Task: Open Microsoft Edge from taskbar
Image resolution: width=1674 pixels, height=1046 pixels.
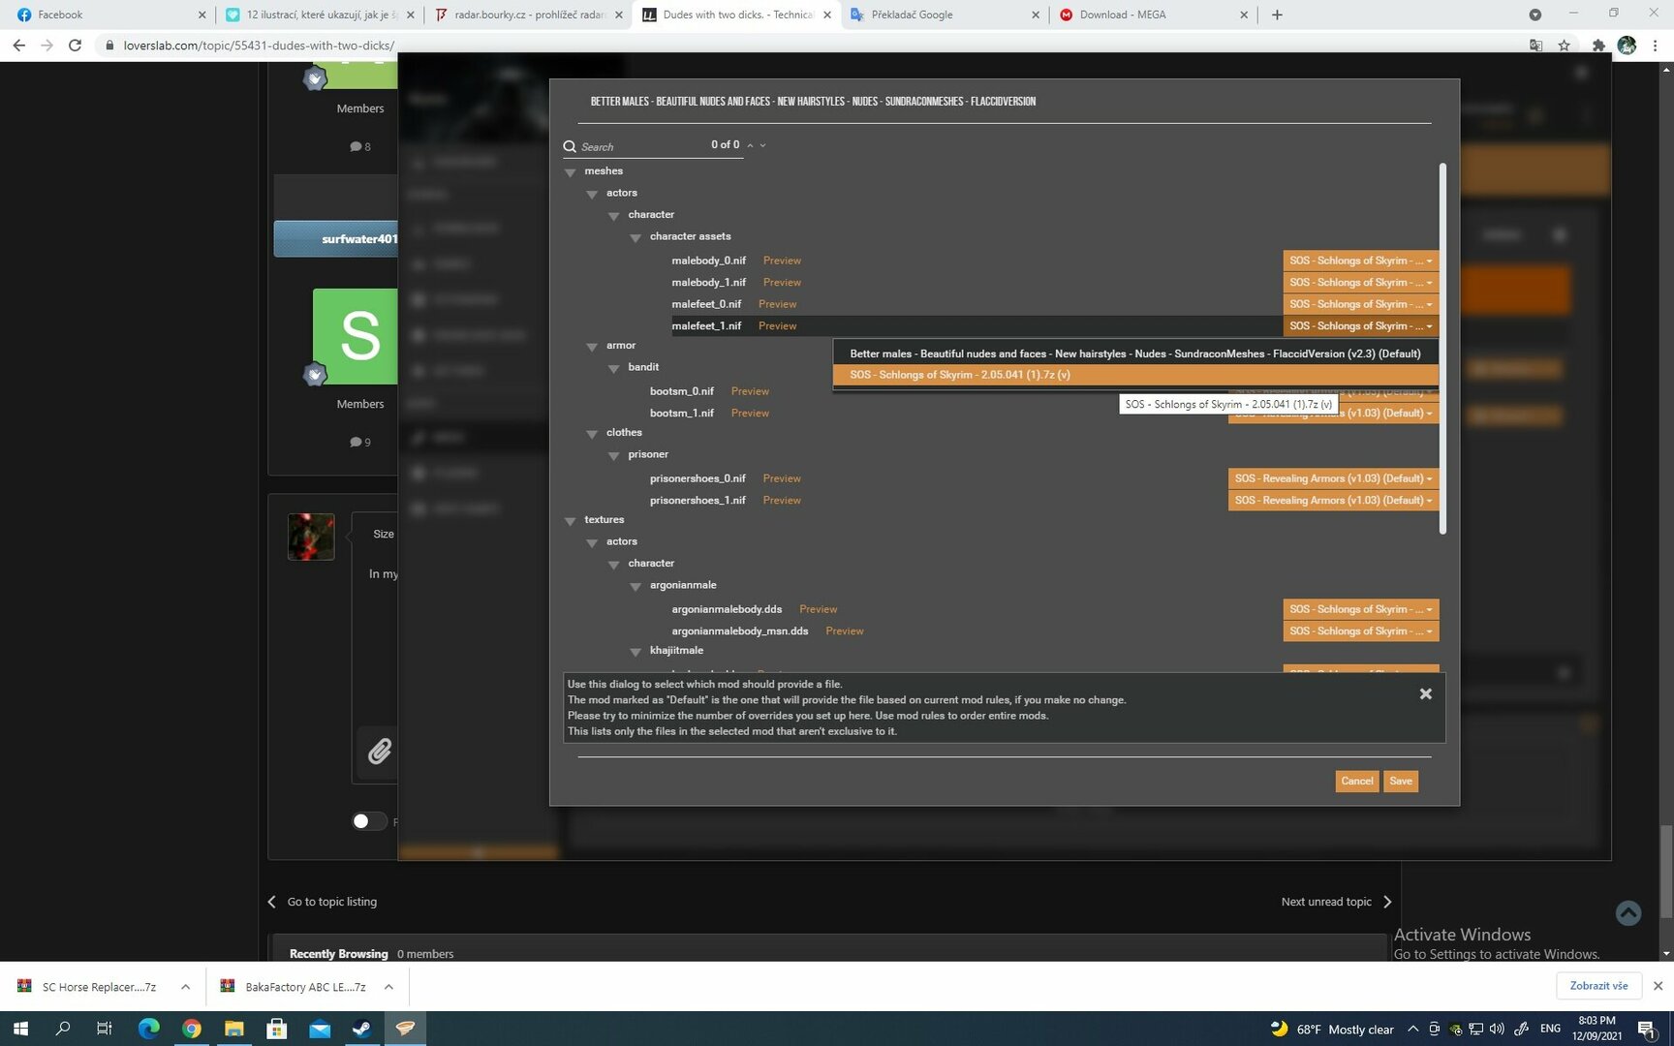Action: pyautogui.click(x=148, y=1029)
